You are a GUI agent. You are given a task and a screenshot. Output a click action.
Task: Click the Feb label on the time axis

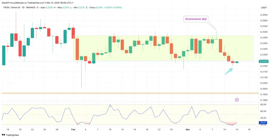click(73, 130)
